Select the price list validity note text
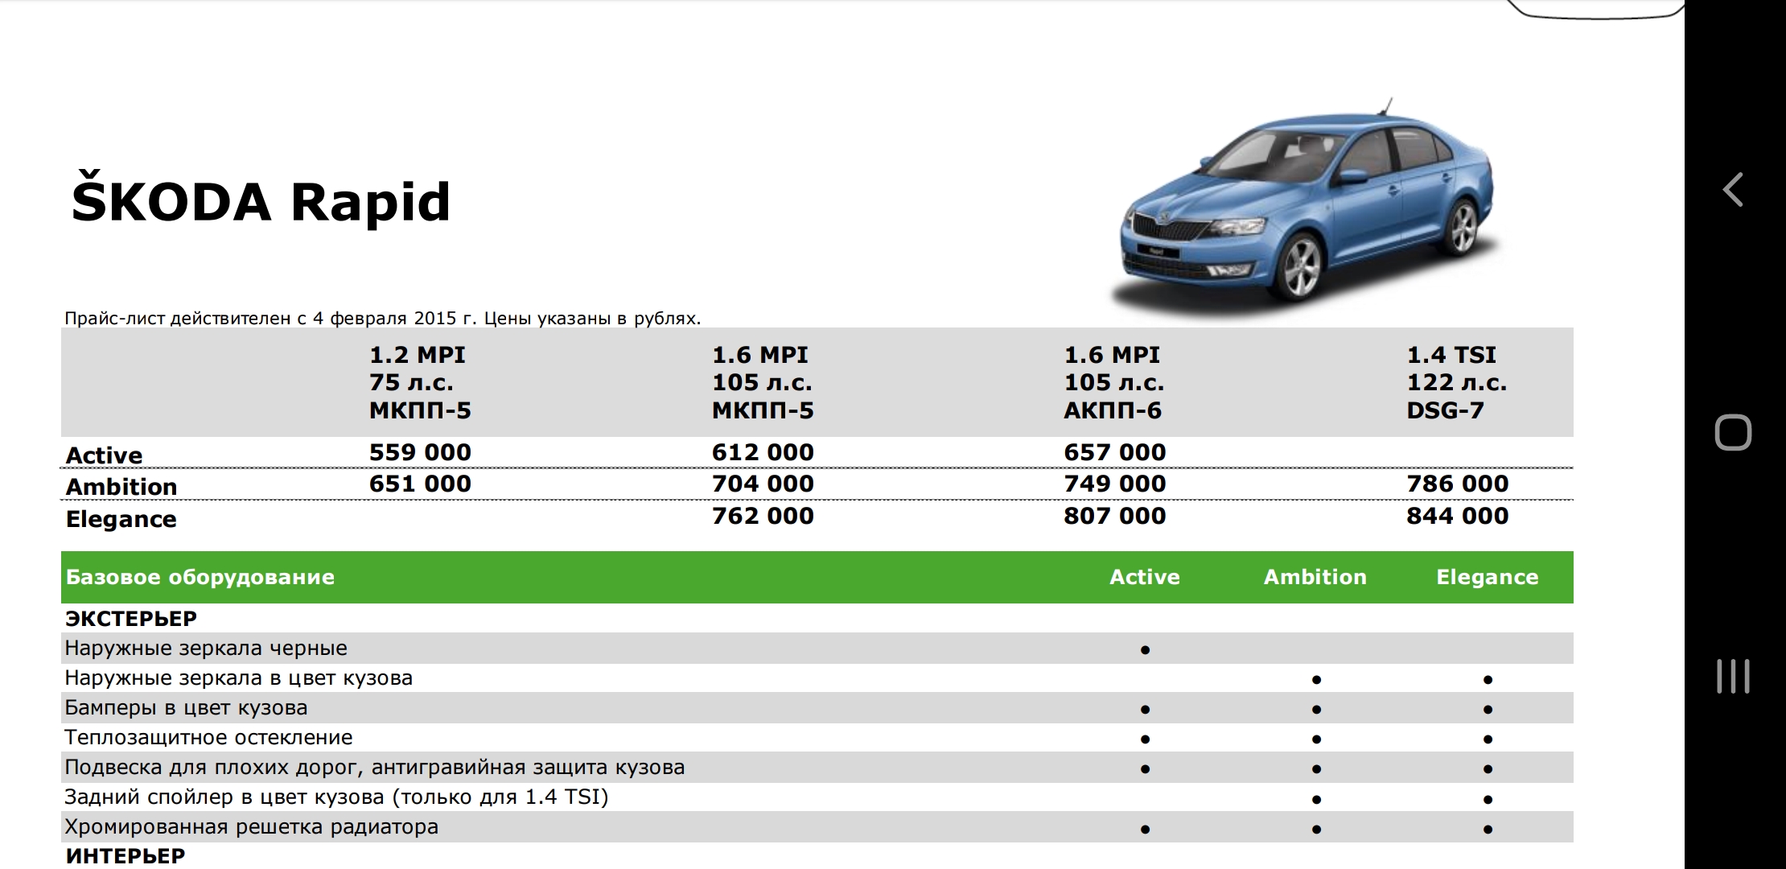This screenshot has height=869, width=1786. click(x=382, y=319)
